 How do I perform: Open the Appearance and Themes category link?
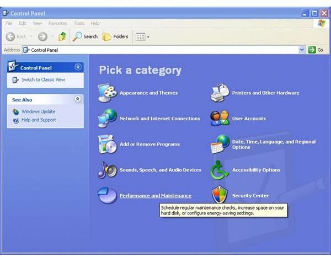tap(148, 93)
